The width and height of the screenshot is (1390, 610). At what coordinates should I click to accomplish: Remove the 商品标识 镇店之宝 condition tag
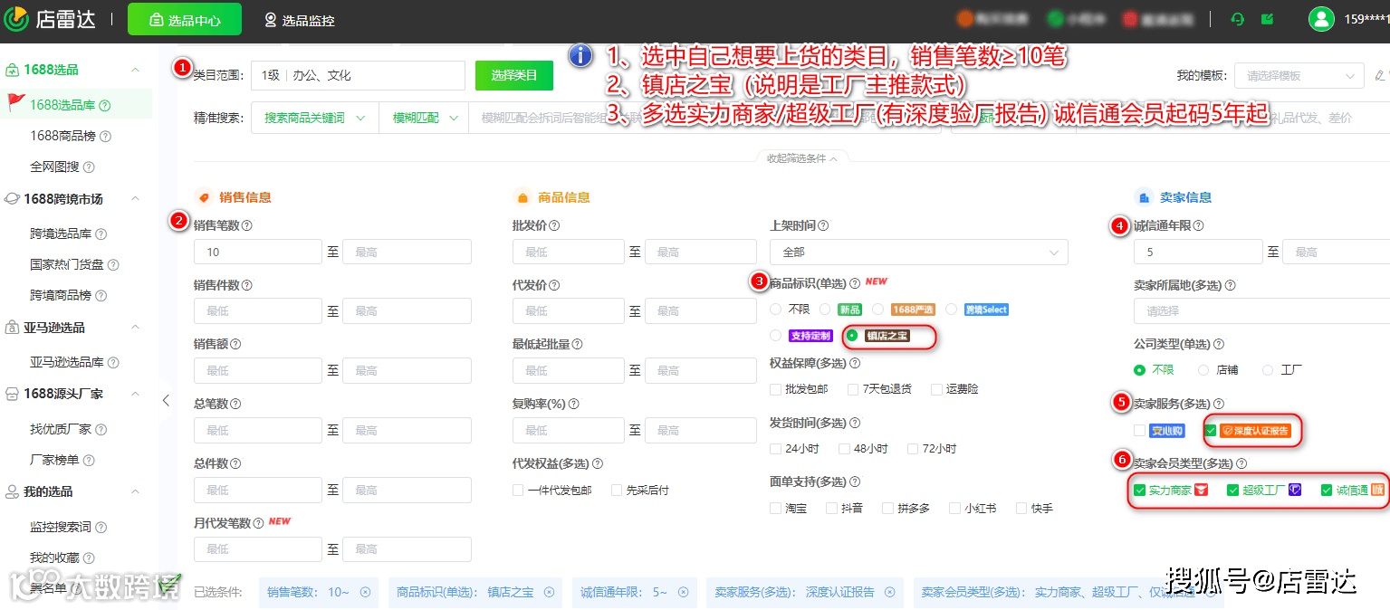tap(549, 592)
